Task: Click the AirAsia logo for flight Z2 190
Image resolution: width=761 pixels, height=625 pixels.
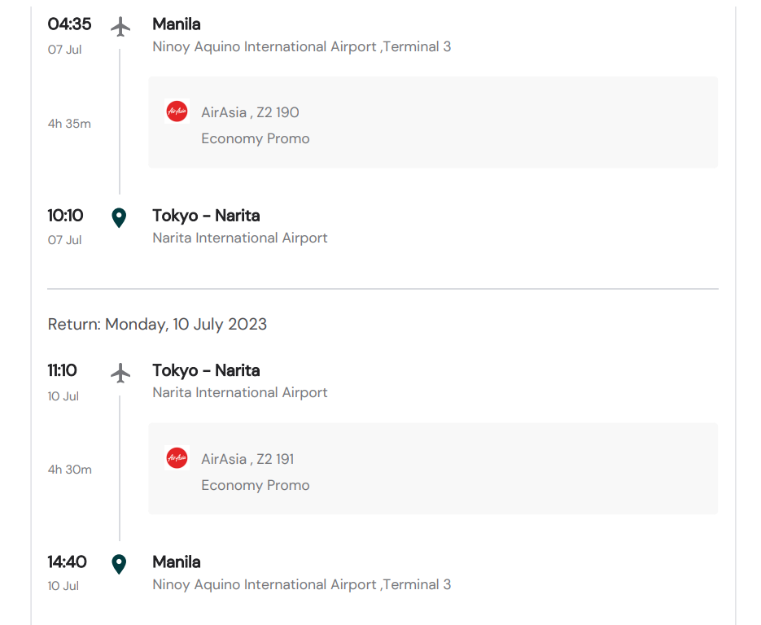Action: pyautogui.click(x=177, y=111)
